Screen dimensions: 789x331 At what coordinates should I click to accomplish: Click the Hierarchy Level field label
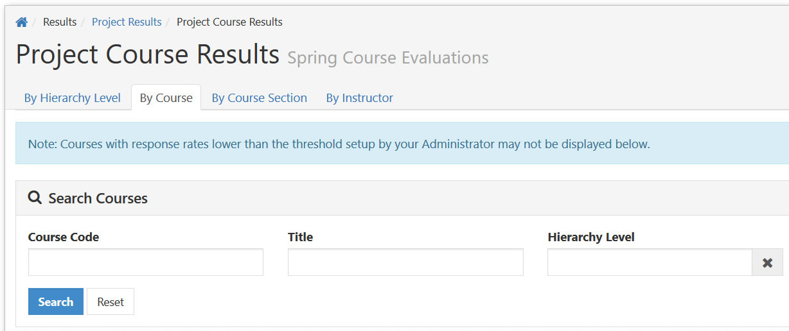click(x=591, y=237)
